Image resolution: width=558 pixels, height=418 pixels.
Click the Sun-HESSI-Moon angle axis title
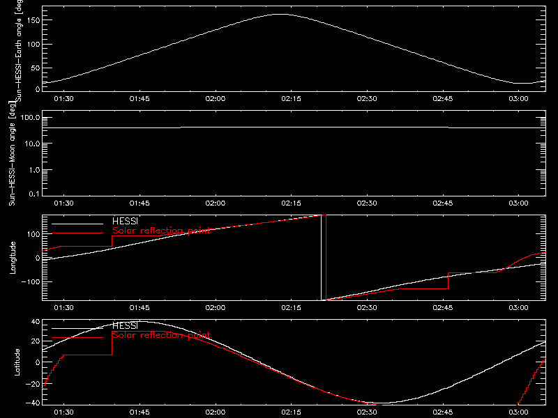[12, 153]
